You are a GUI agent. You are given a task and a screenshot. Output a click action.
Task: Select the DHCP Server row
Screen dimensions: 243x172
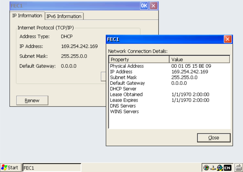[170, 89]
